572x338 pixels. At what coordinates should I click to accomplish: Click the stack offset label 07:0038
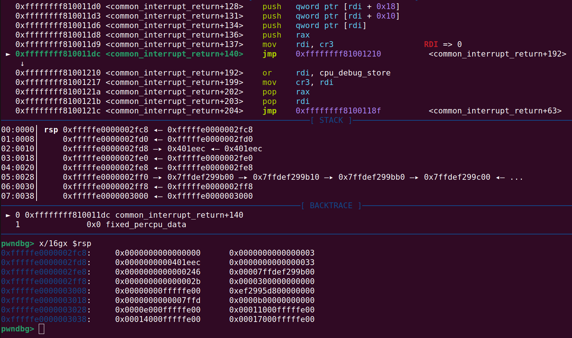(18, 196)
